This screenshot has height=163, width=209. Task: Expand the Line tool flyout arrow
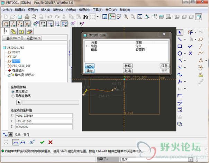(x=185, y=39)
